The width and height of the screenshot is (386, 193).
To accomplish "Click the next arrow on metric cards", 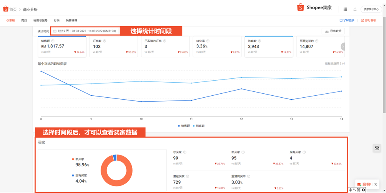I will 343,46.
